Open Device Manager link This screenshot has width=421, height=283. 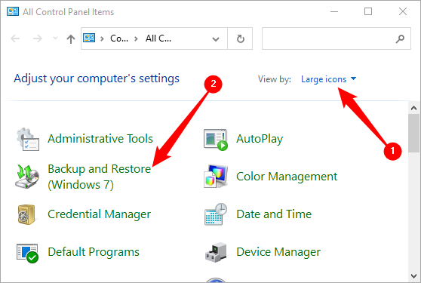(278, 252)
